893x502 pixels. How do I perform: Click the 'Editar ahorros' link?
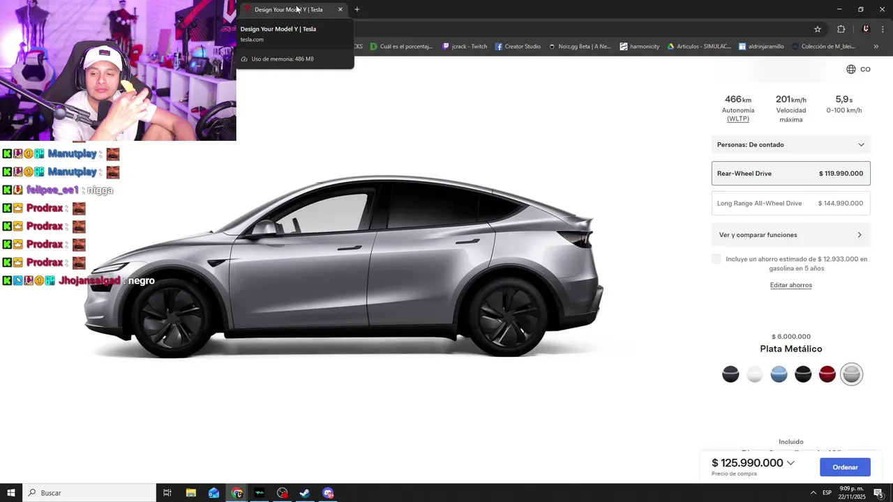click(x=791, y=285)
